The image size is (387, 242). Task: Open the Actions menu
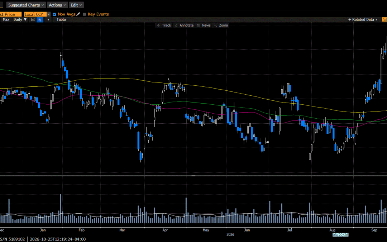(57, 5)
